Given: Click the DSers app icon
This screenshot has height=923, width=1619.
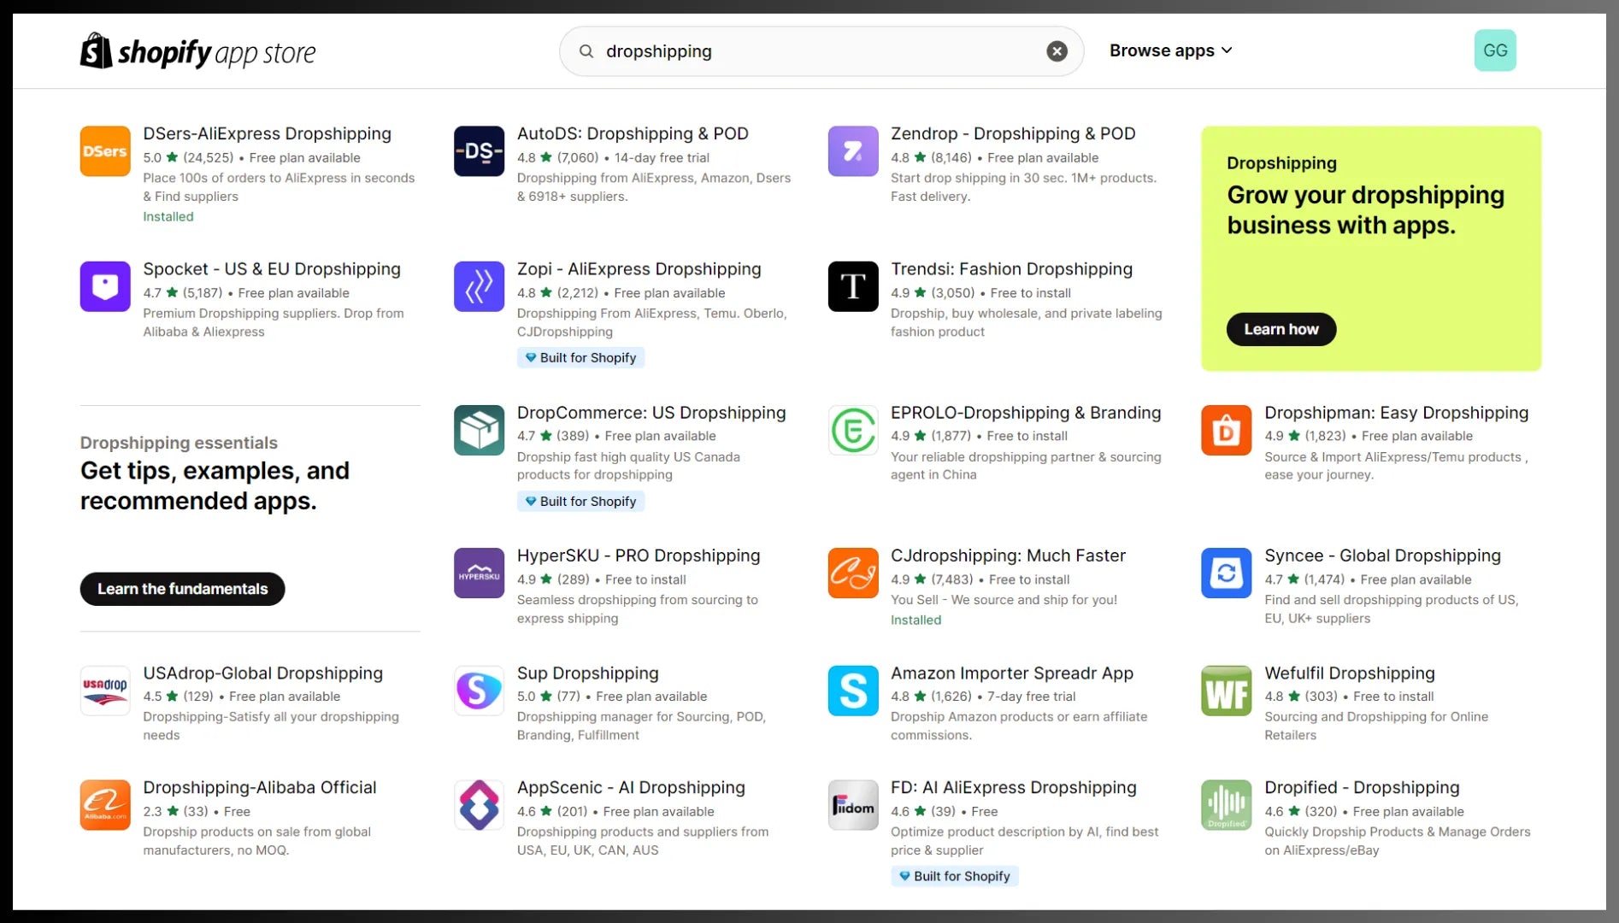Looking at the screenshot, I should point(105,151).
